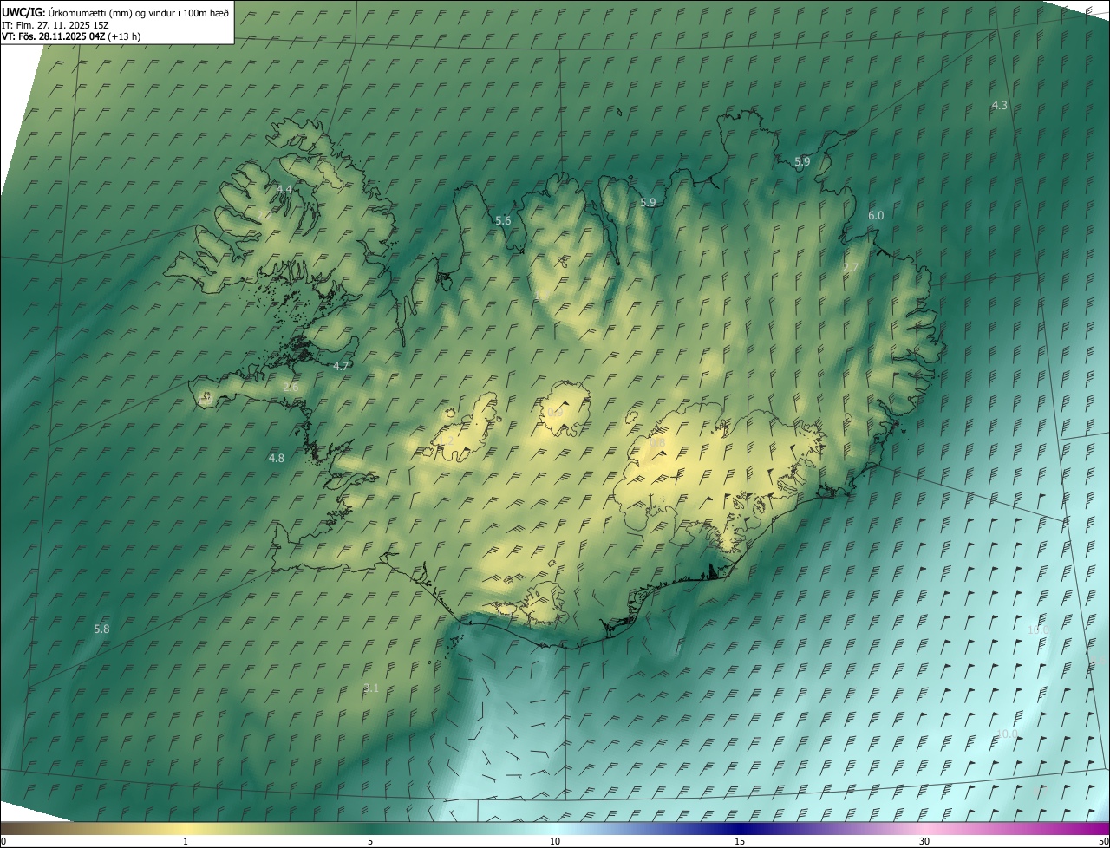Click the 'VT: Fös. 28.11.2025 04Z (+13 h)' line
The height and width of the screenshot is (848, 1110).
pyautogui.click(x=71, y=36)
